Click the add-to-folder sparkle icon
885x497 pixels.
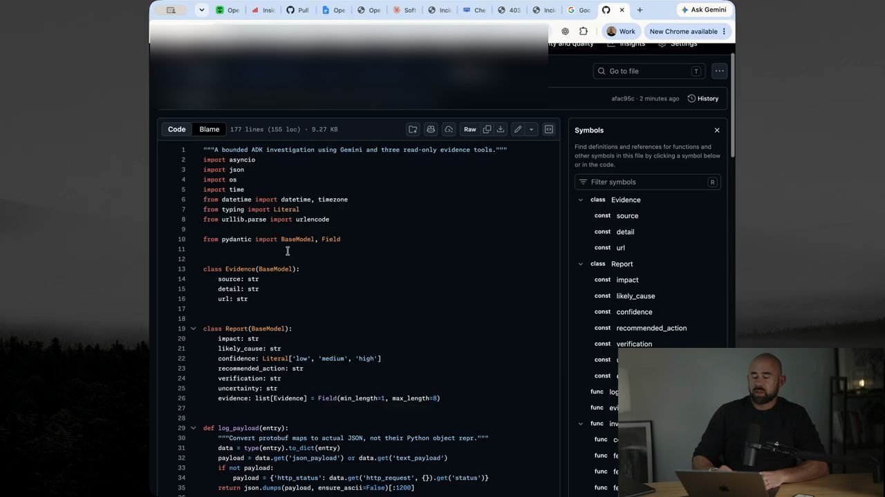tap(413, 129)
